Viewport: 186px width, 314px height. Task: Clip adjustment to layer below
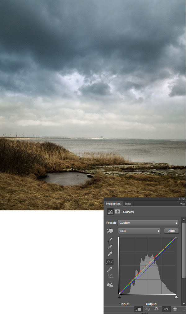[x=138, y=309]
